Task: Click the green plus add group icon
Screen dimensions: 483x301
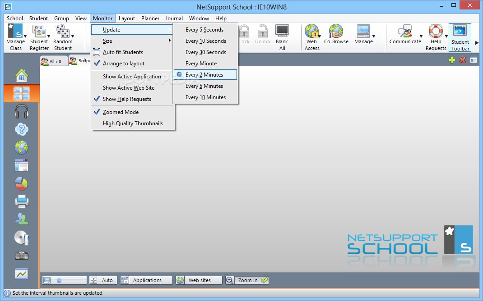Action: (x=452, y=60)
